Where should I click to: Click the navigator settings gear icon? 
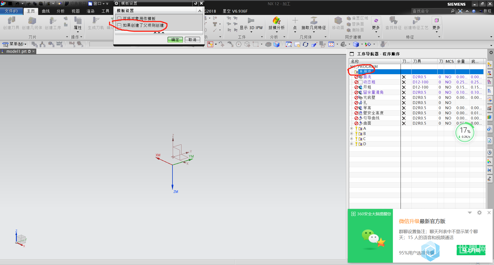(491, 53)
